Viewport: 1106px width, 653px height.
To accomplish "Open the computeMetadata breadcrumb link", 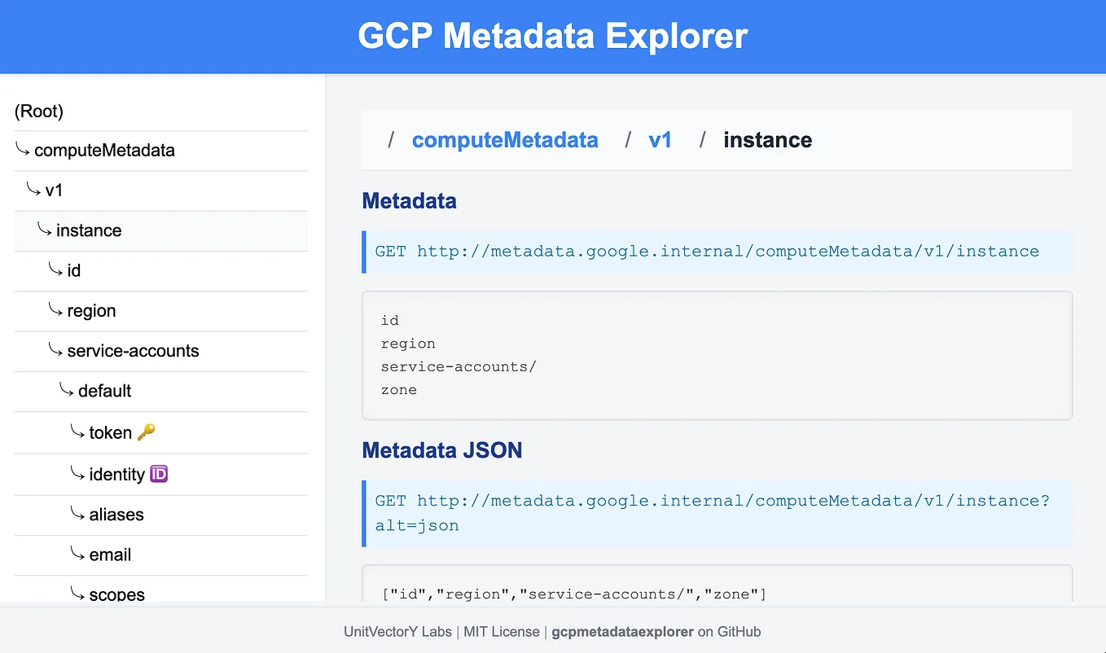I will point(505,139).
